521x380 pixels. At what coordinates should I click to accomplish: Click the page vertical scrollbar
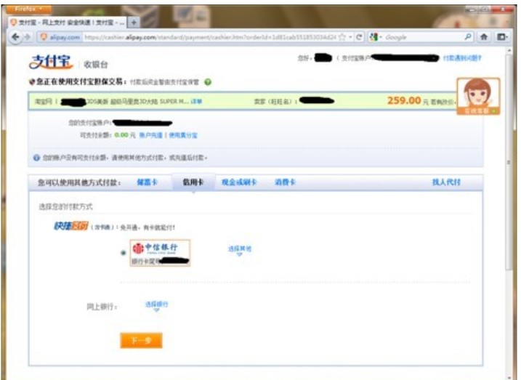click(509, 163)
